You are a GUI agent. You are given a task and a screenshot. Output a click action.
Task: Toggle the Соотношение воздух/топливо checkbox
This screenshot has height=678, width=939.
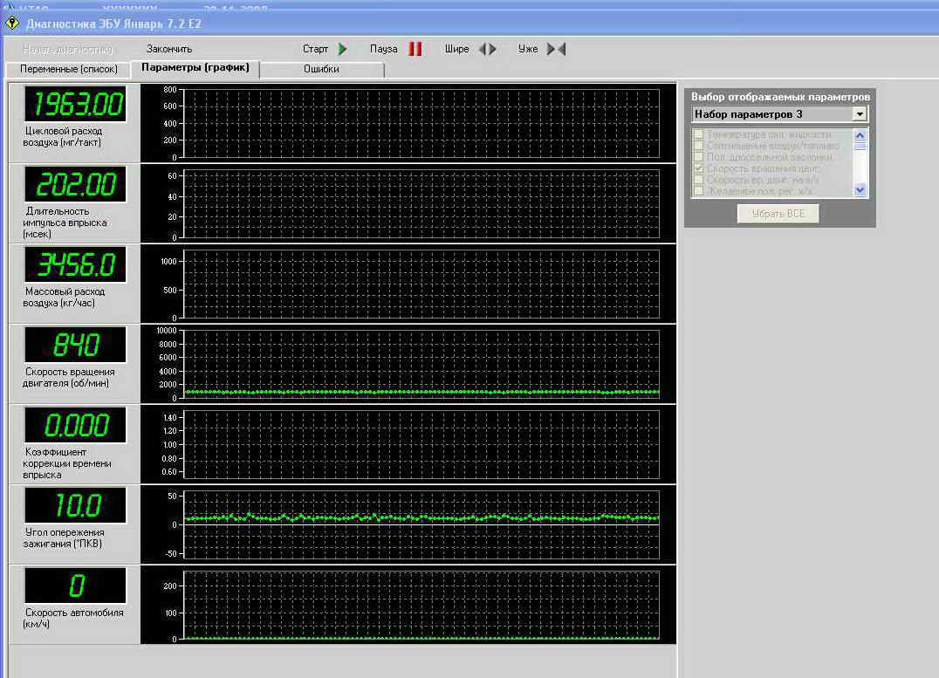[698, 146]
